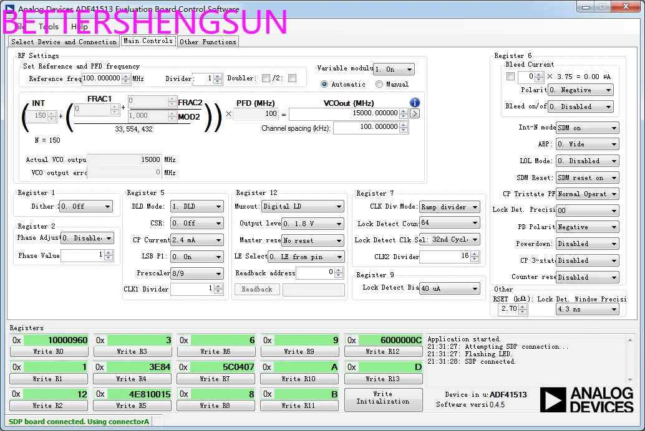Open the Tools menu
645x431 pixels.
(x=49, y=27)
